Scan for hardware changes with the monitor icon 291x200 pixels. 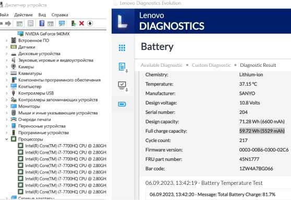pos(62,23)
